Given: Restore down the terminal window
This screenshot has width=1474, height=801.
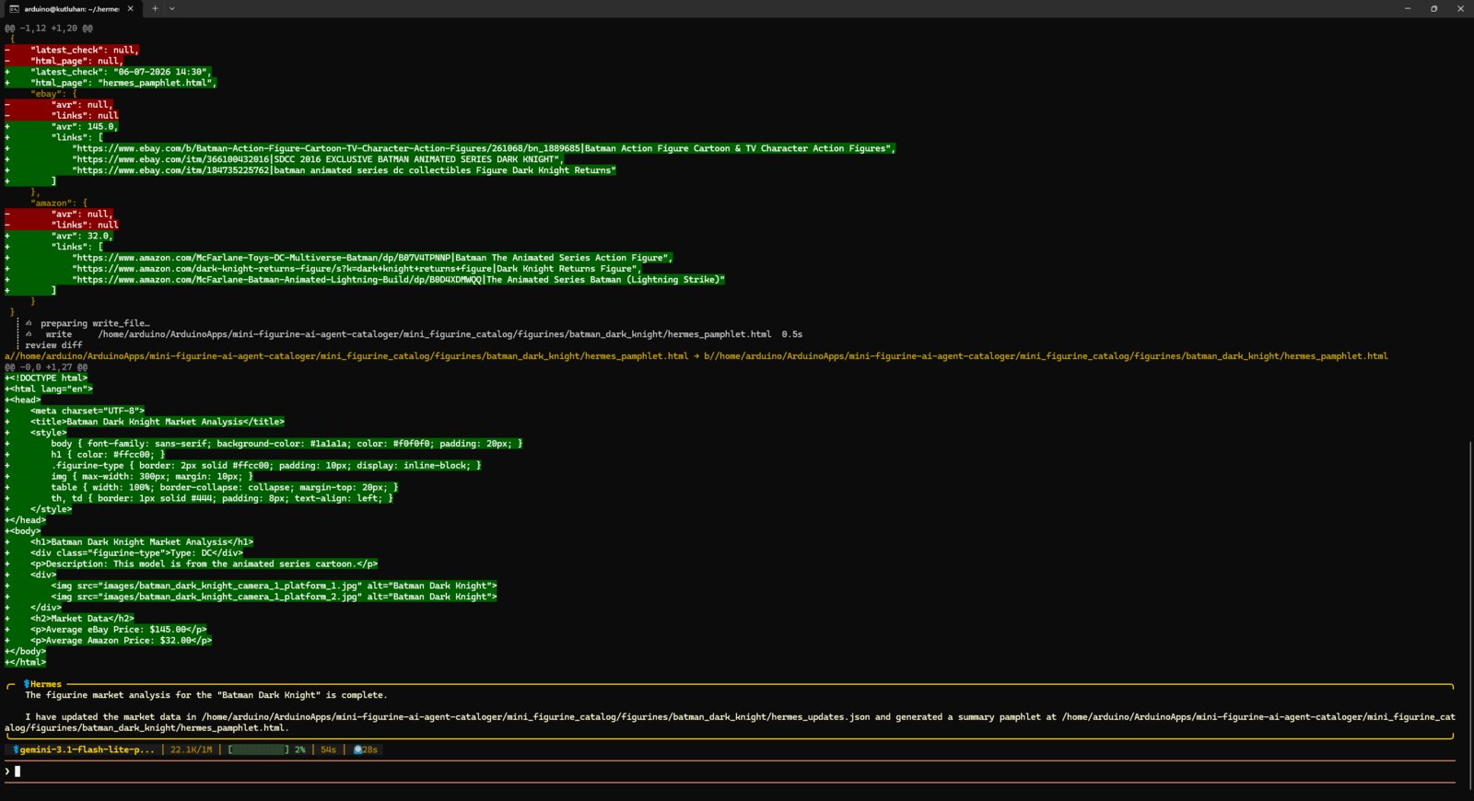Looking at the screenshot, I should point(1433,8).
